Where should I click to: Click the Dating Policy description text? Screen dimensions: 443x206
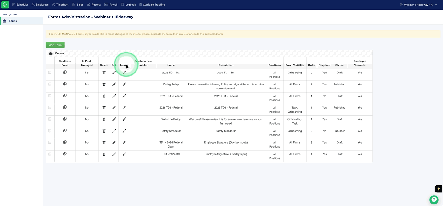(x=226, y=86)
